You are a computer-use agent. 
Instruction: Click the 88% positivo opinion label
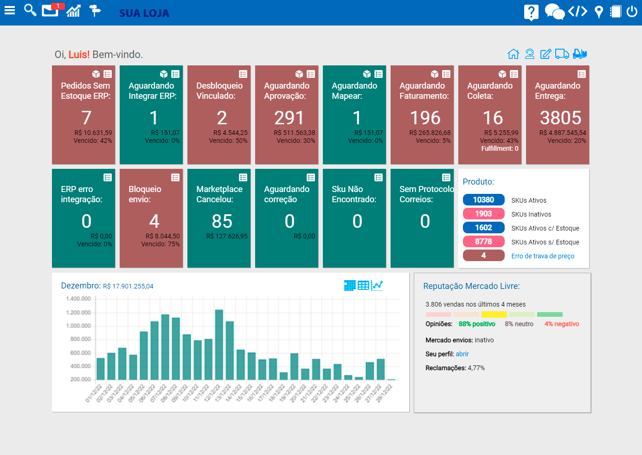pos(477,324)
